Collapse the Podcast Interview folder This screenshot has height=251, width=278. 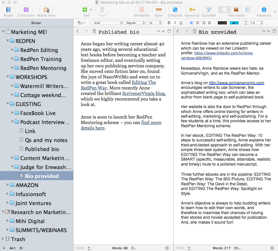pos(12,122)
